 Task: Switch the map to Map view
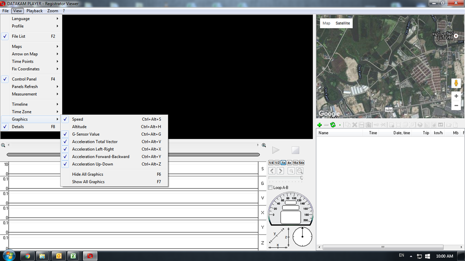tap(326, 23)
